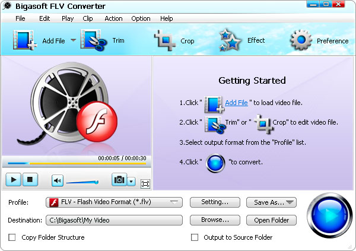The image size is (356, 251).
Task: Take a snapshot with camera icon
Action: tap(119, 180)
